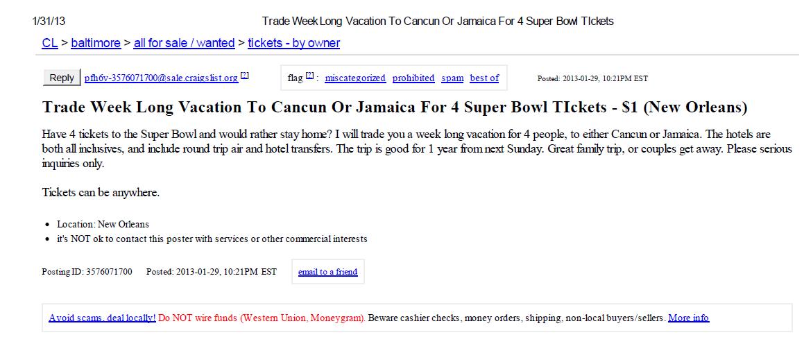Open the Avoid scams, deal locally! link
This screenshot has width=804, height=353.
point(102,318)
